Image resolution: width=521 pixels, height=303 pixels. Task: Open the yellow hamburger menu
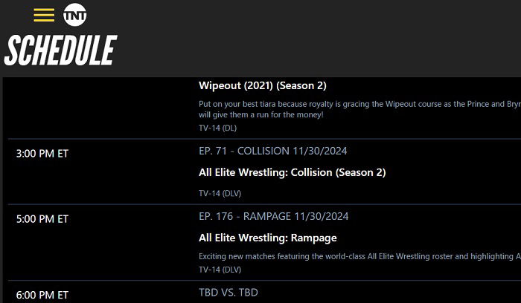click(44, 16)
